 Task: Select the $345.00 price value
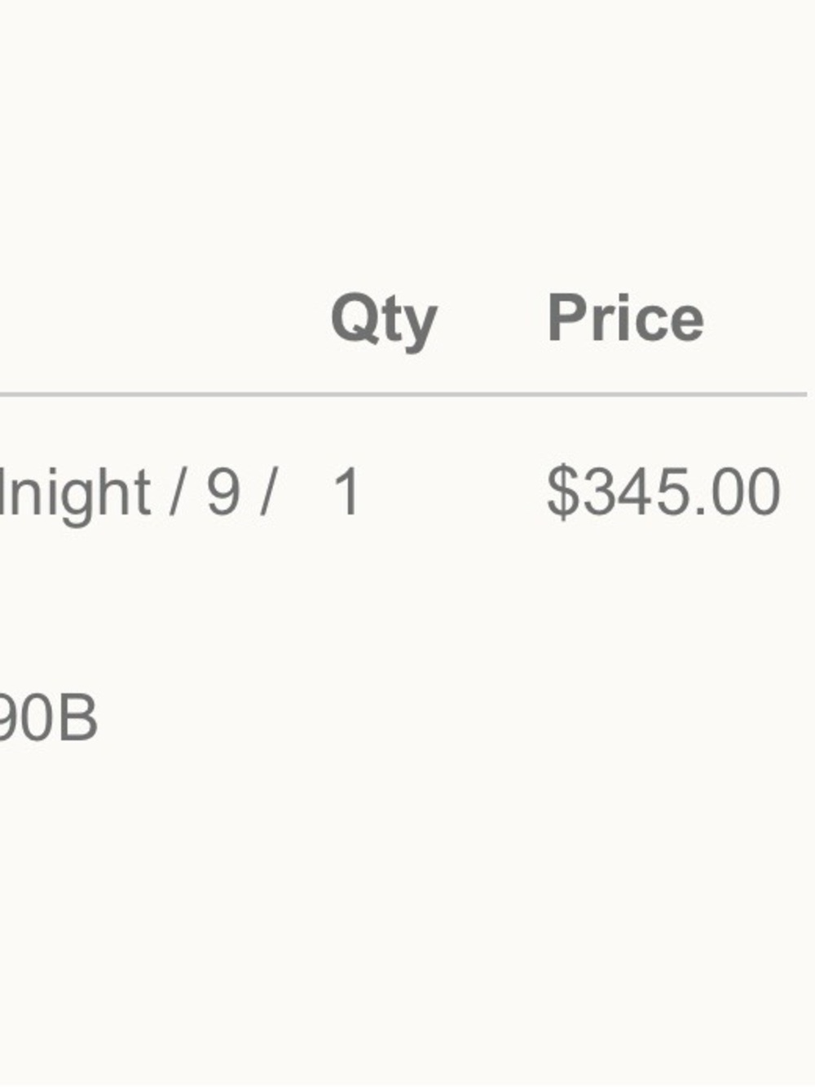(x=663, y=492)
